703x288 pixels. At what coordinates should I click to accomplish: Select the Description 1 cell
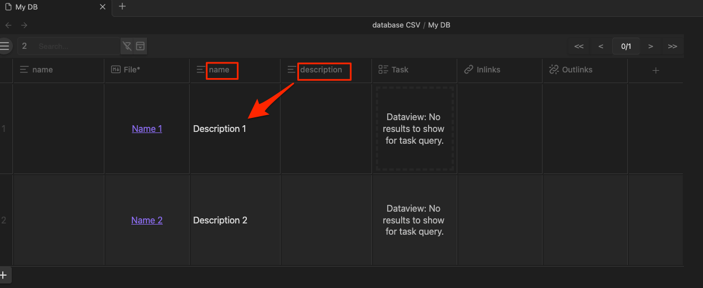coord(235,129)
